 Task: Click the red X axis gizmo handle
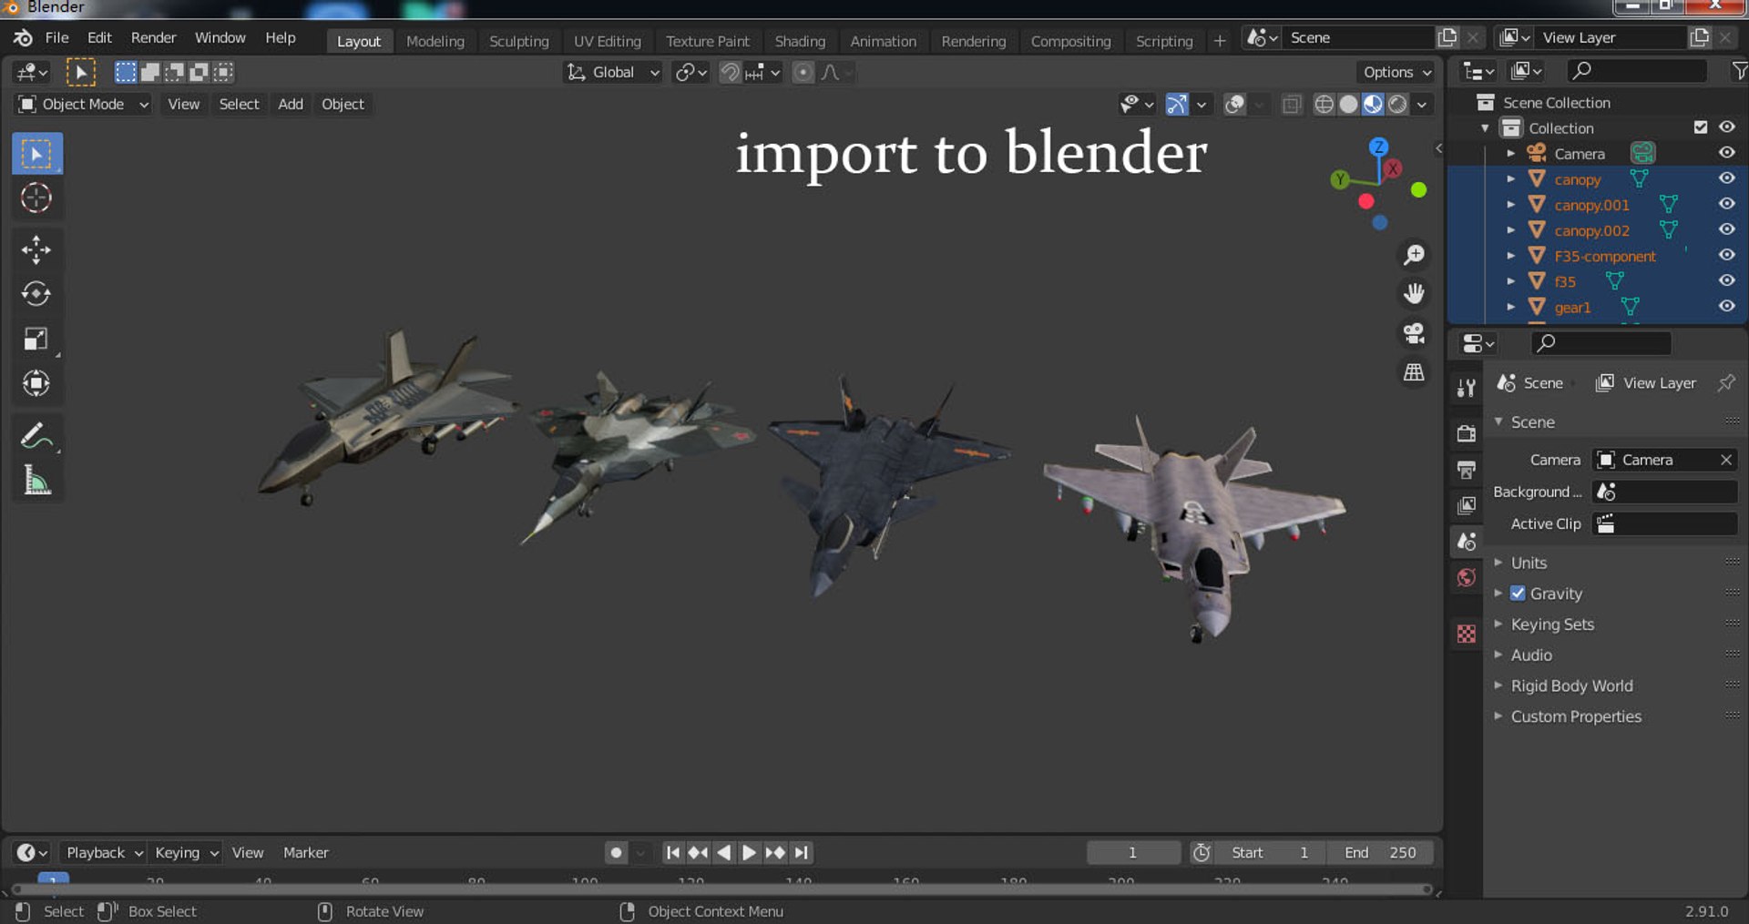coord(1393,168)
